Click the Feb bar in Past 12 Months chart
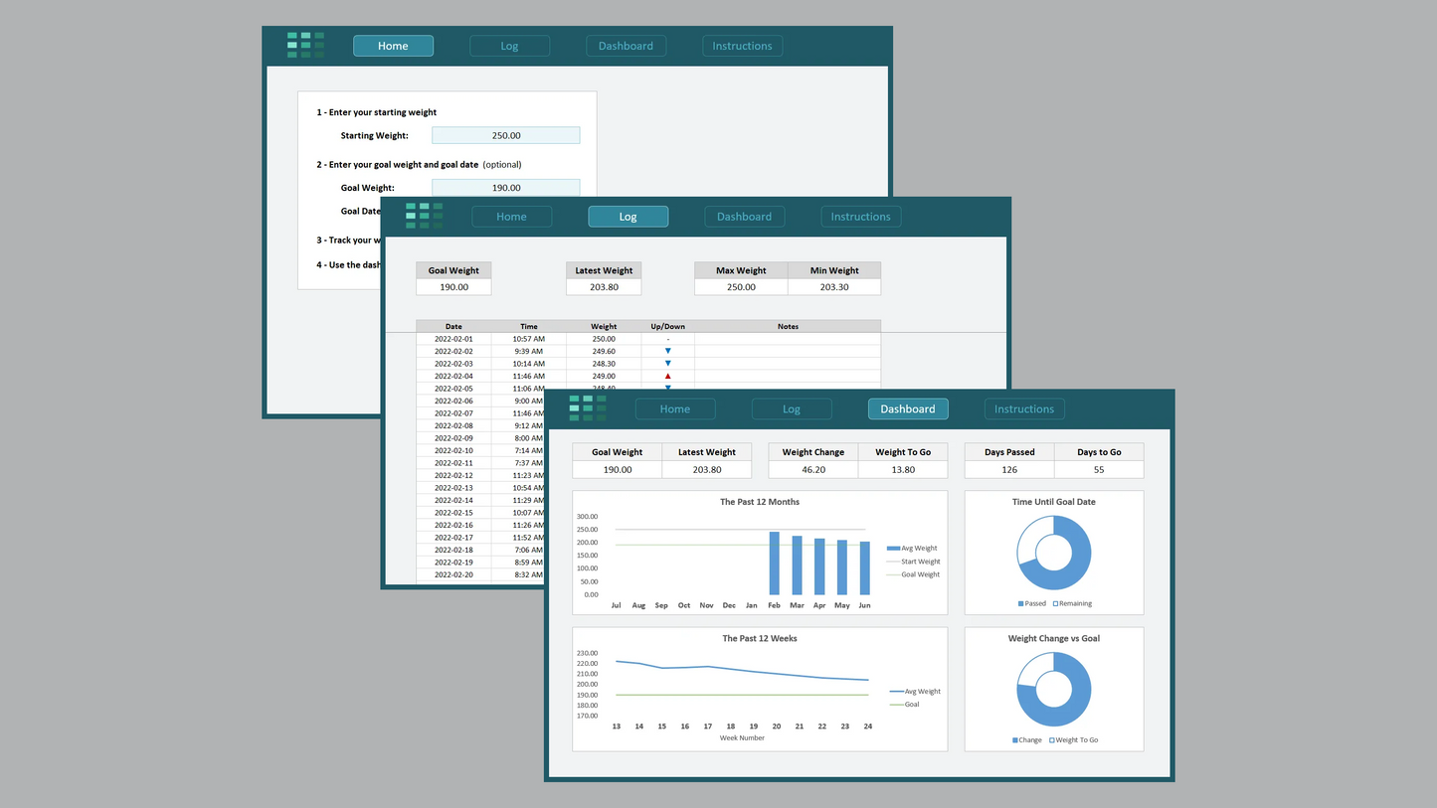 [x=775, y=564]
